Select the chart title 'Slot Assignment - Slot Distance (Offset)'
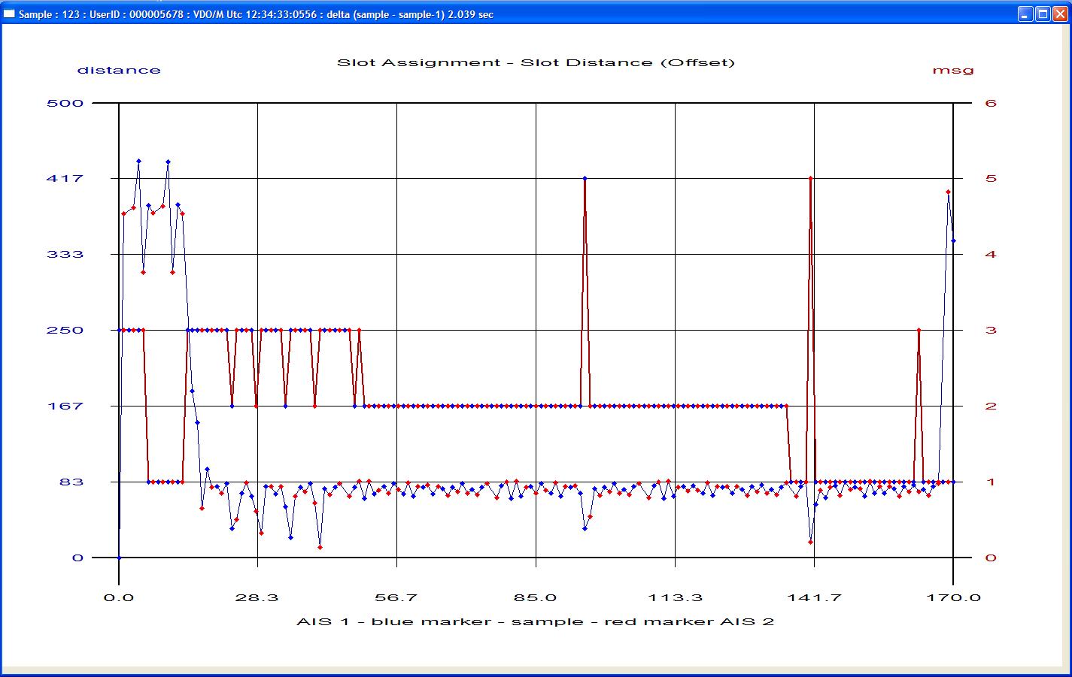 tap(536, 62)
